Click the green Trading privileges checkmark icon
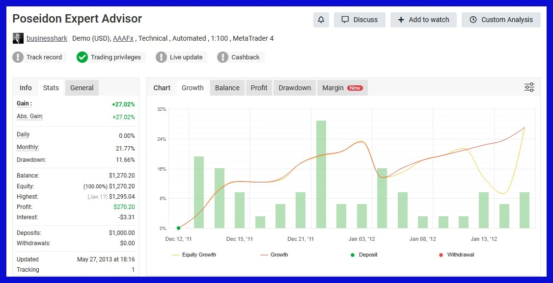 pyautogui.click(x=82, y=57)
